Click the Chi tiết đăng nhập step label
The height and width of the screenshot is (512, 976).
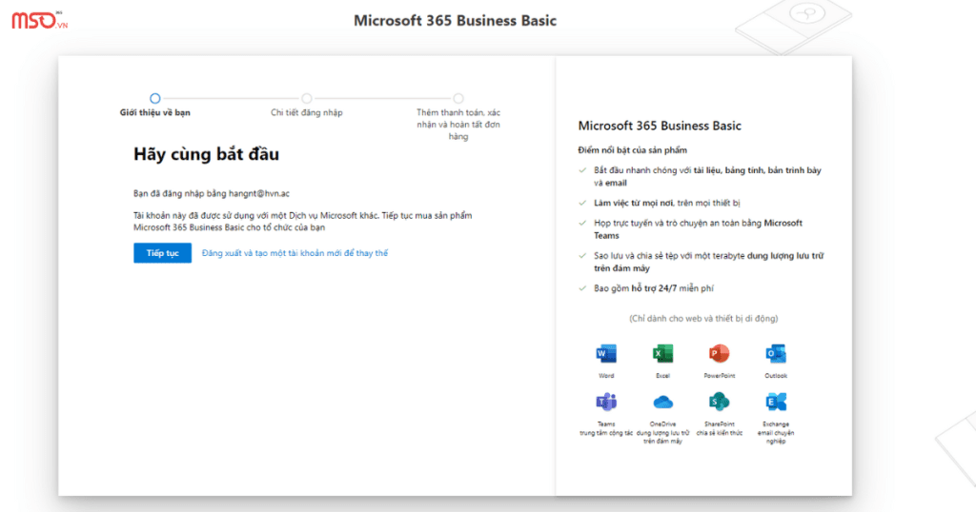pyautogui.click(x=306, y=112)
